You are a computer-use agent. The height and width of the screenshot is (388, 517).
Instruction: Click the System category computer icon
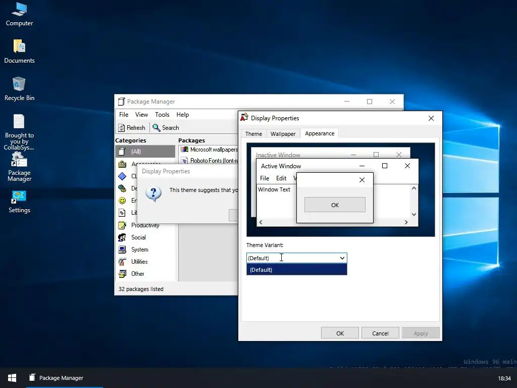(122, 250)
